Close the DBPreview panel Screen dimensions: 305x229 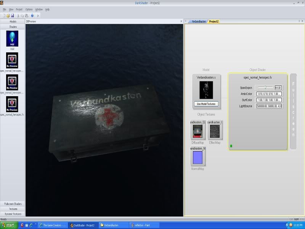(181, 21)
